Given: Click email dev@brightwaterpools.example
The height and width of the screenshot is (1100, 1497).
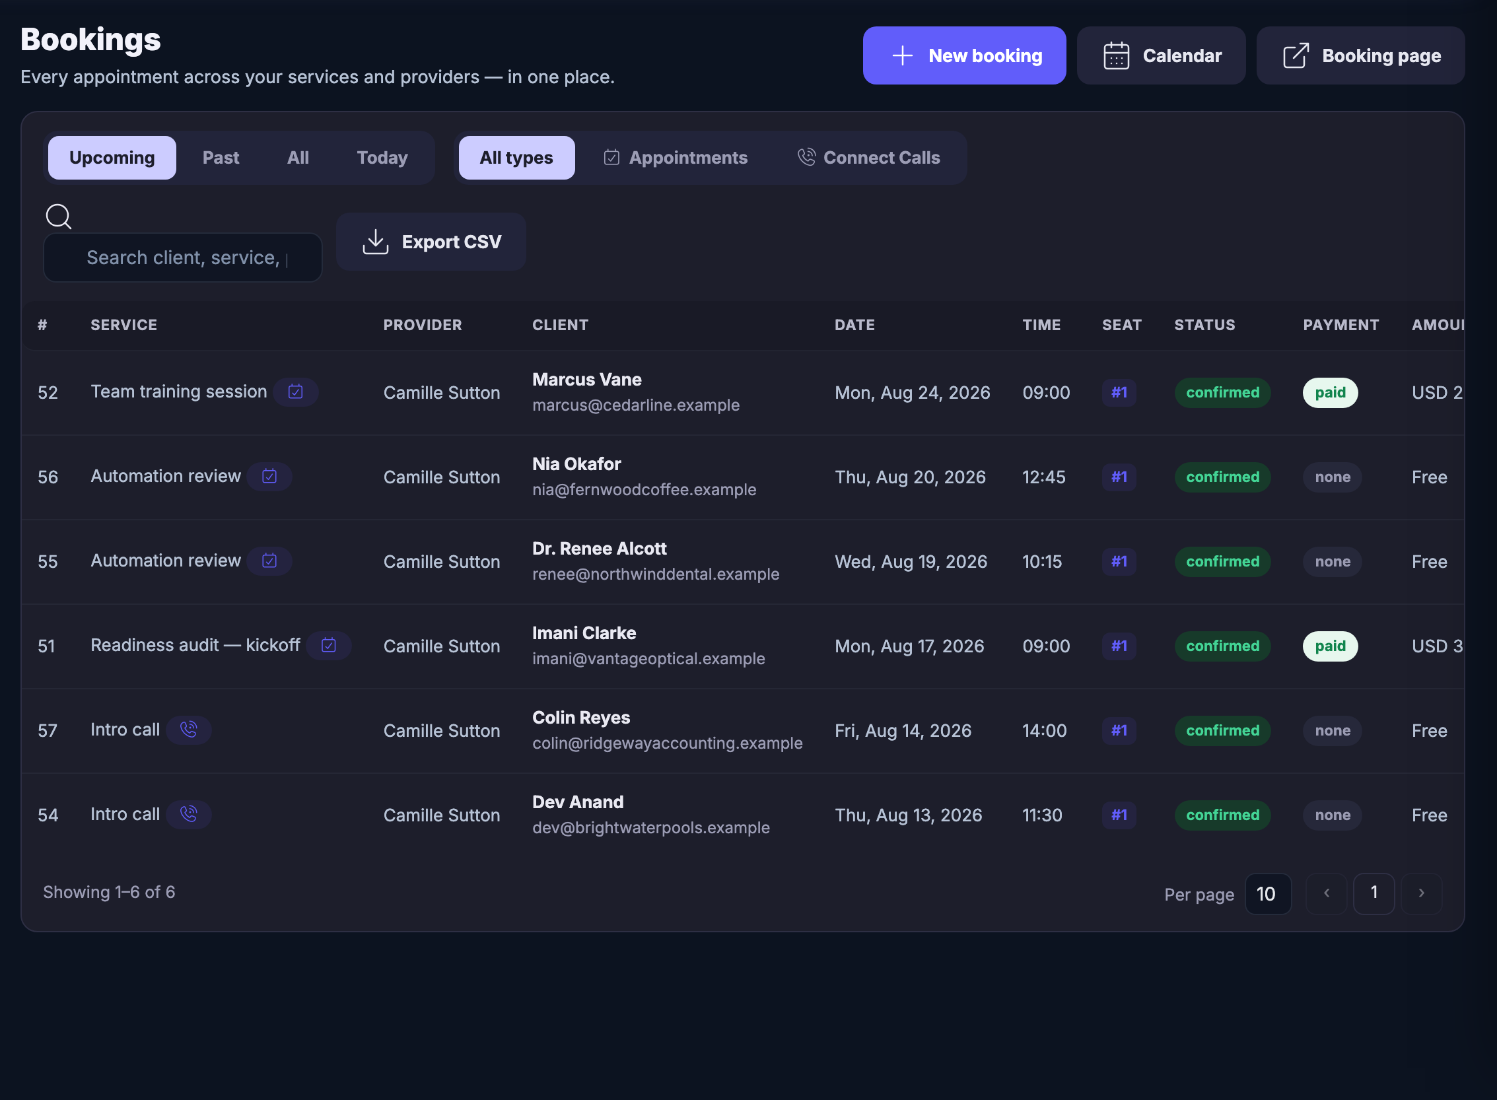Looking at the screenshot, I should [x=650, y=828].
